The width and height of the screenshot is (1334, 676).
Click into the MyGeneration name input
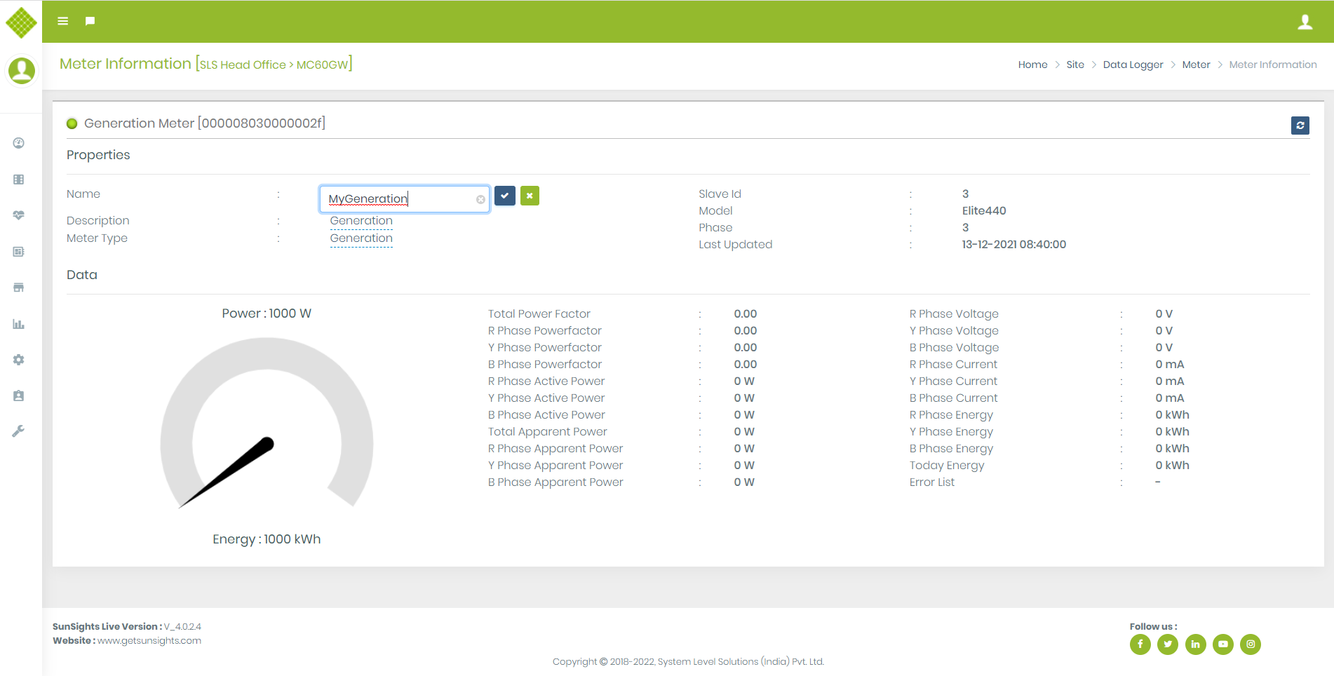point(400,199)
